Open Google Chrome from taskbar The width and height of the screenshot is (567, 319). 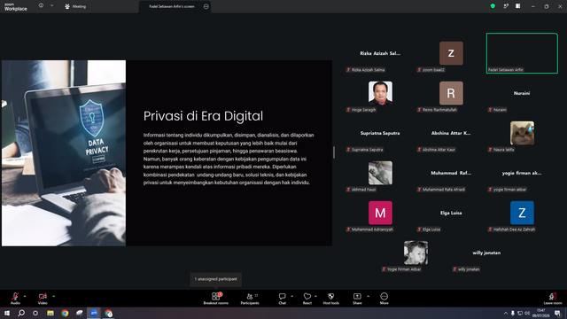[65, 313]
